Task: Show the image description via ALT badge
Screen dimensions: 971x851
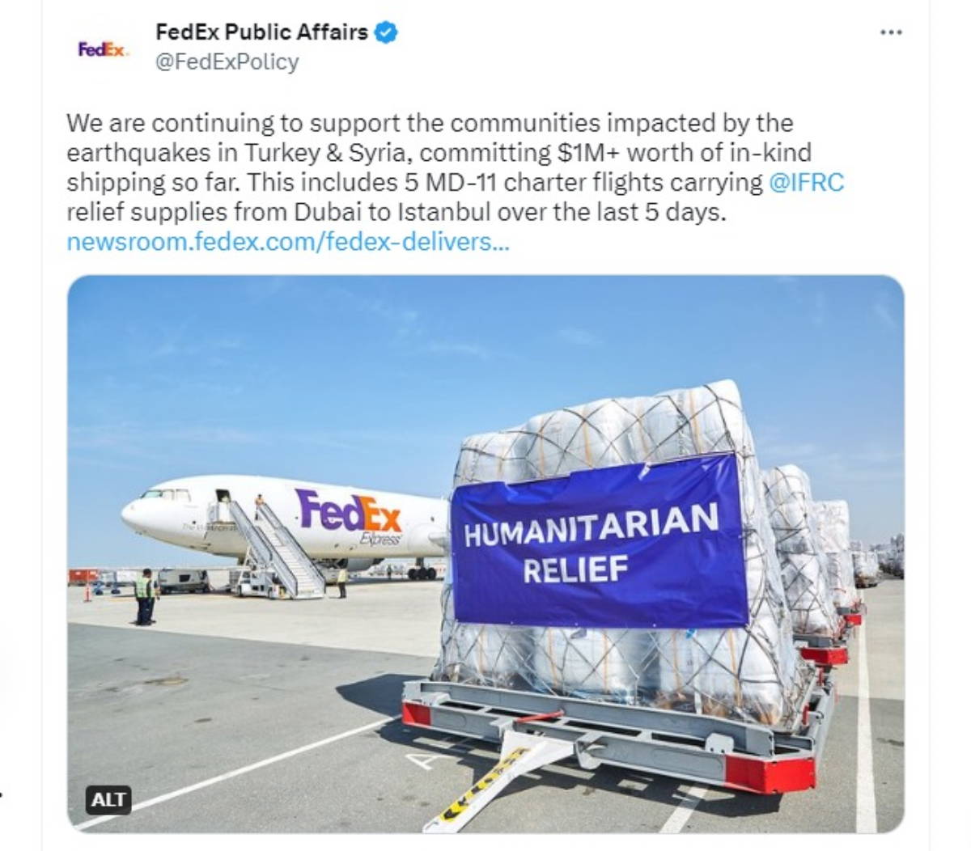Action: [x=108, y=800]
